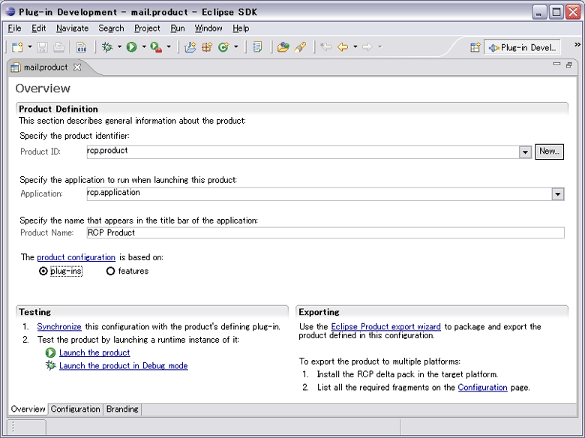Click the Print toolbar icon

pyautogui.click(x=59, y=47)
